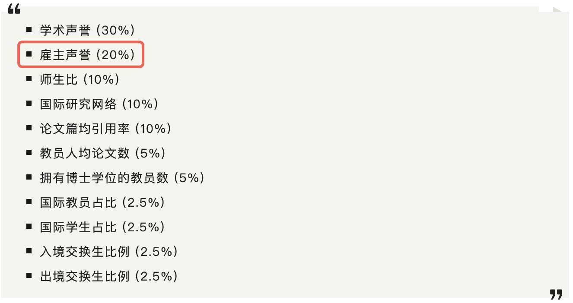Image resolution: width=573 pixels, height=303 pixels.
Task: Click the red-outlined 雇主声誉 (20%) text
Action: click(x=88, y=55)
